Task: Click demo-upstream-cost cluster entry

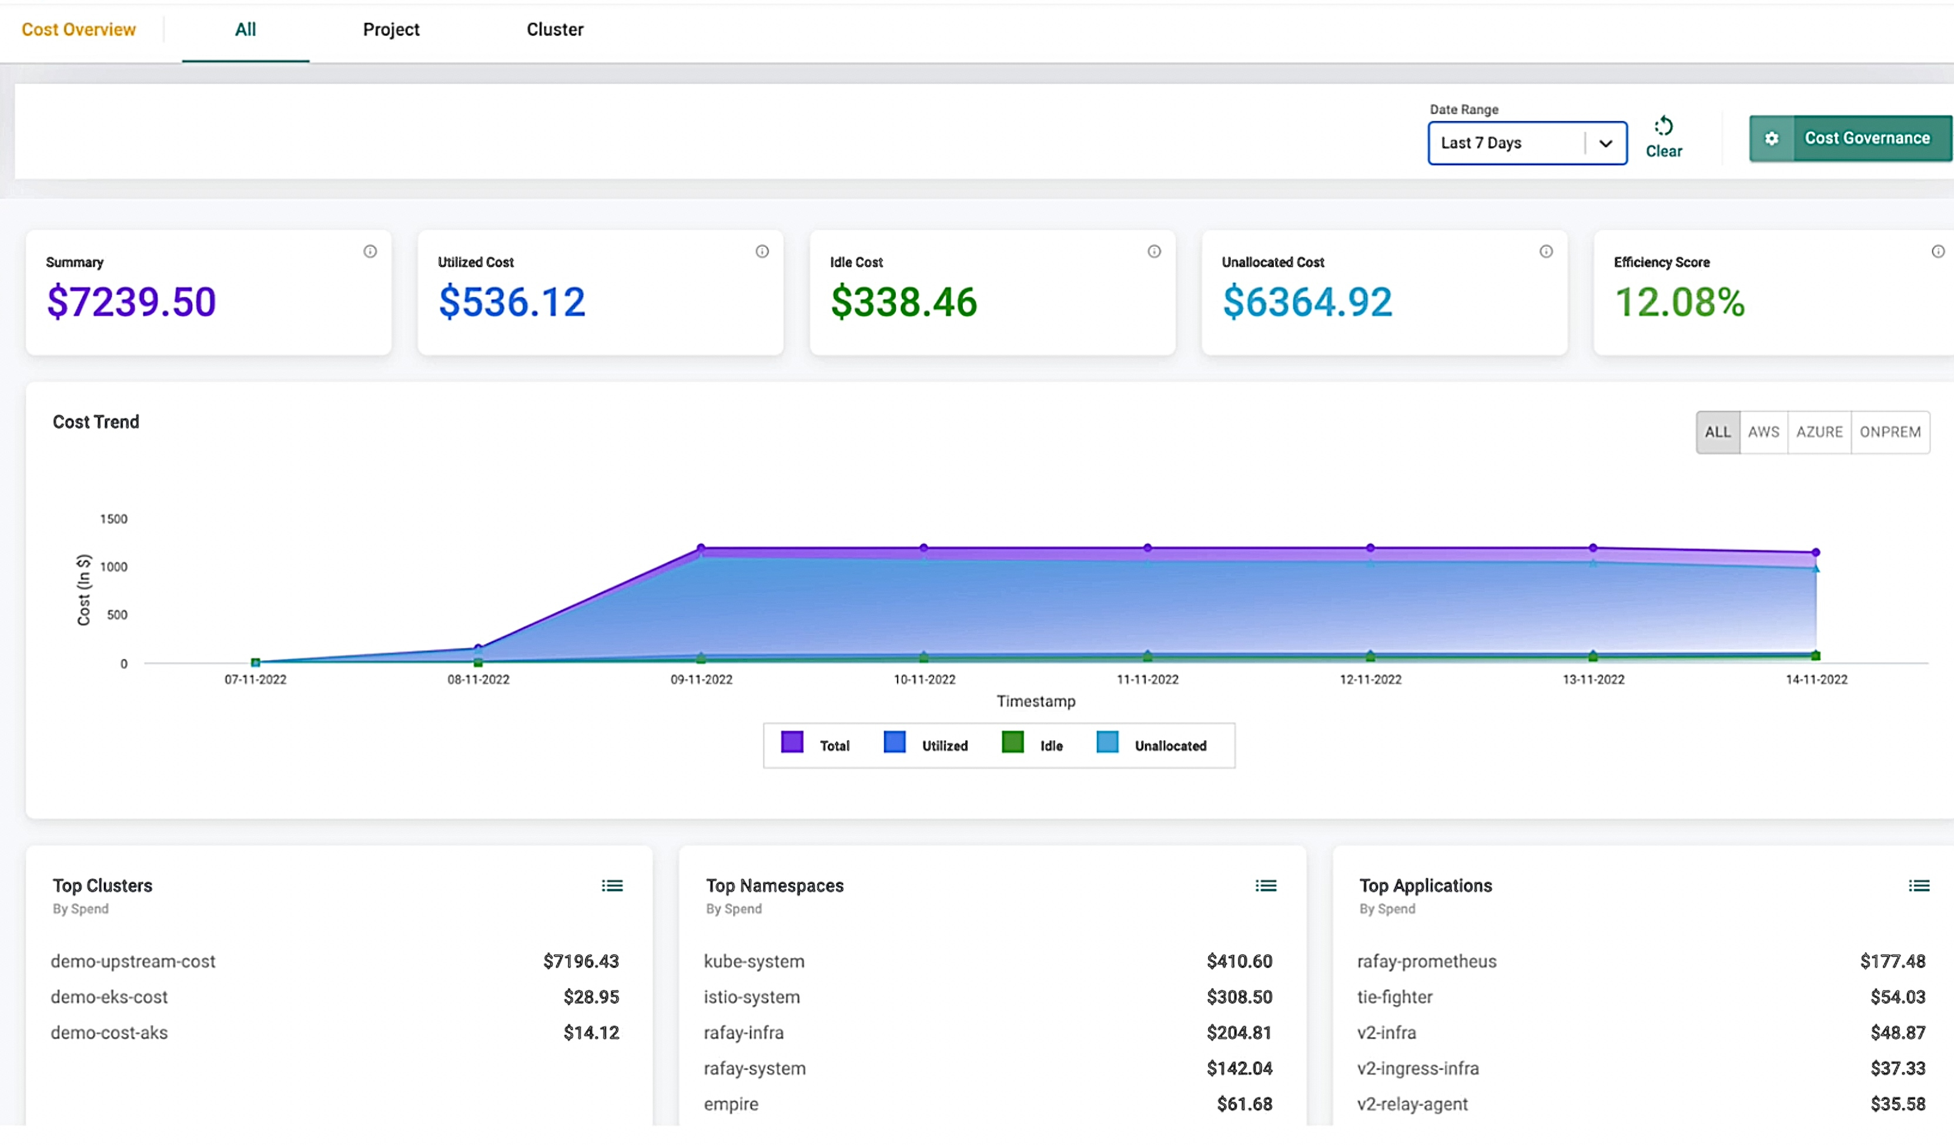Action: pyautogui.click(x=133, y=961)
